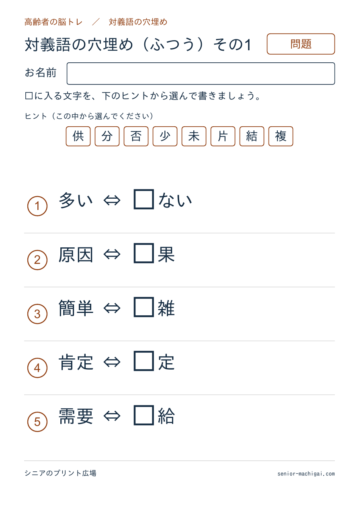Select the hint tile 片
Viewport: 359px width, 508px height.
click(223, 136)
